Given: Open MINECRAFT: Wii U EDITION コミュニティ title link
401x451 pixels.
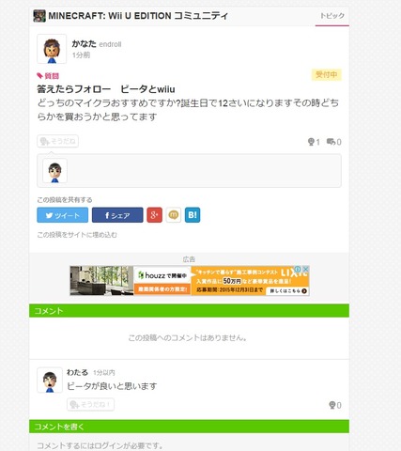Looking at the screenshot, I should tap(138, 16).
